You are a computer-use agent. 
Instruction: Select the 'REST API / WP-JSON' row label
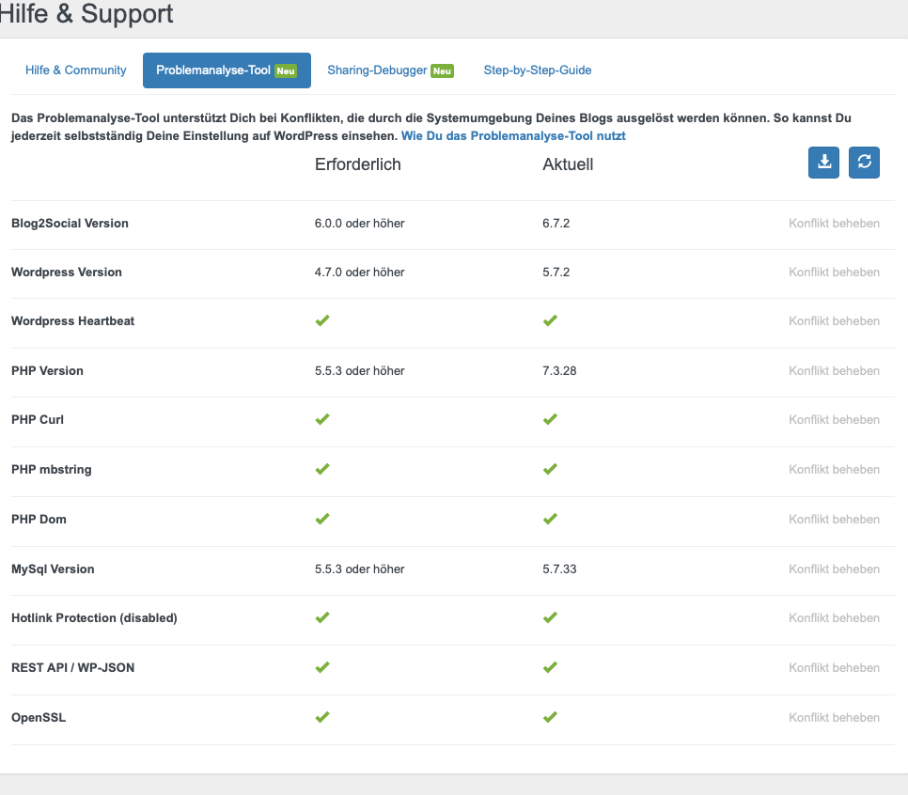[x=73, y=668]
